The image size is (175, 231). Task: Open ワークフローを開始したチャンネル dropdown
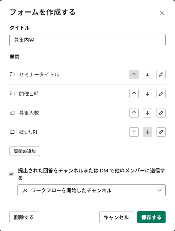tap(92, 190)
